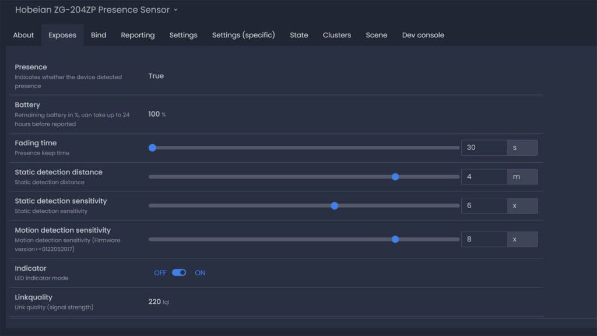
Task: Click the Static detection distance input showing 4
Action: [484, 176]
